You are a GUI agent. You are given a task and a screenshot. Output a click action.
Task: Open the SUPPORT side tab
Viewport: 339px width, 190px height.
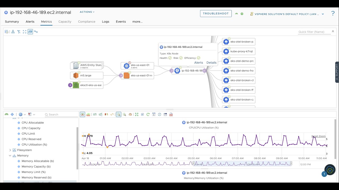point(337,72)
